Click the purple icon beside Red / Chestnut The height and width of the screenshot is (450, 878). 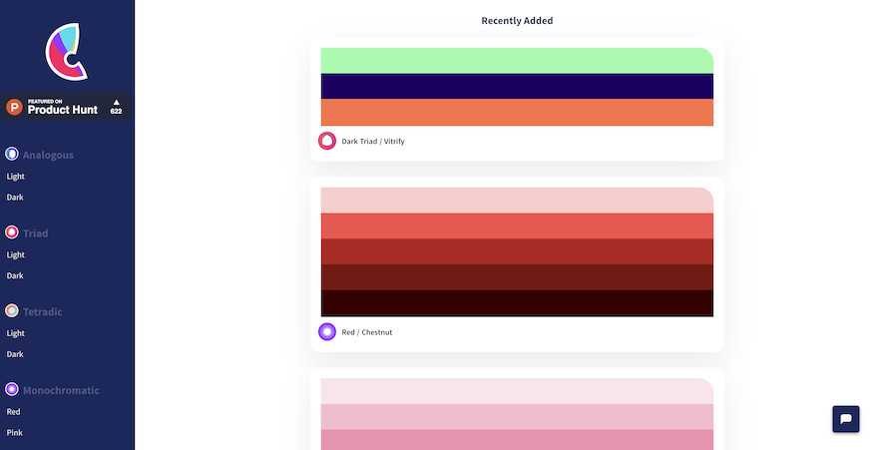coord(327,331)
